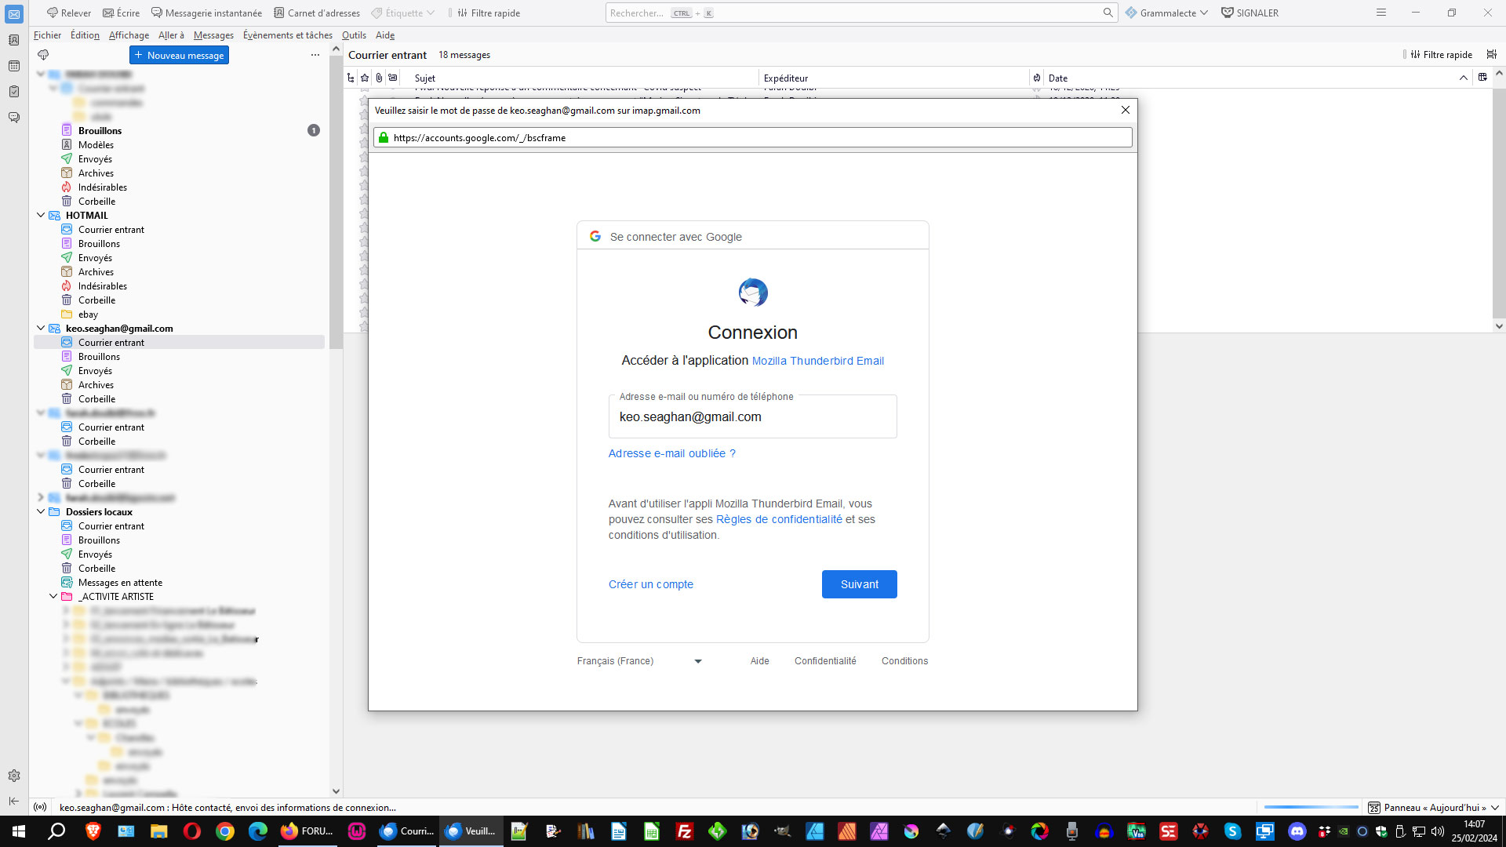Open the Aller à menu
The width and height of the screenshot is (1506, 847).
coord(171,35)
